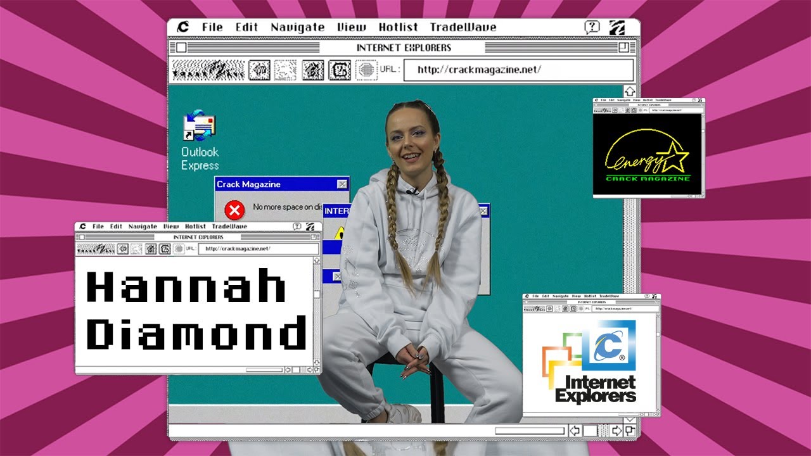Click the 'INTERNET EXPLORERS' main window title

coord(404,47)
